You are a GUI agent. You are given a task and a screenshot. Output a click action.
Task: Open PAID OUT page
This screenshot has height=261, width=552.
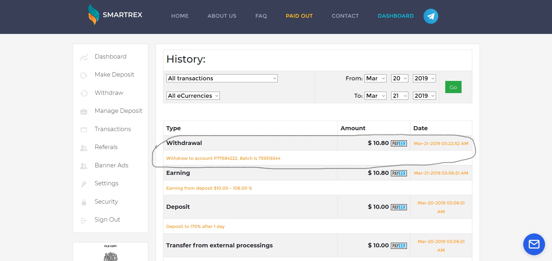(299, 16)
